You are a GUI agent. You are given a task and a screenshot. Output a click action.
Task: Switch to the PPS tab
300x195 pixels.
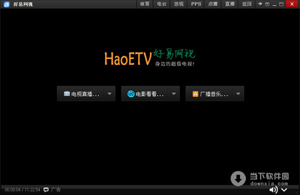[x=196, y=4]
